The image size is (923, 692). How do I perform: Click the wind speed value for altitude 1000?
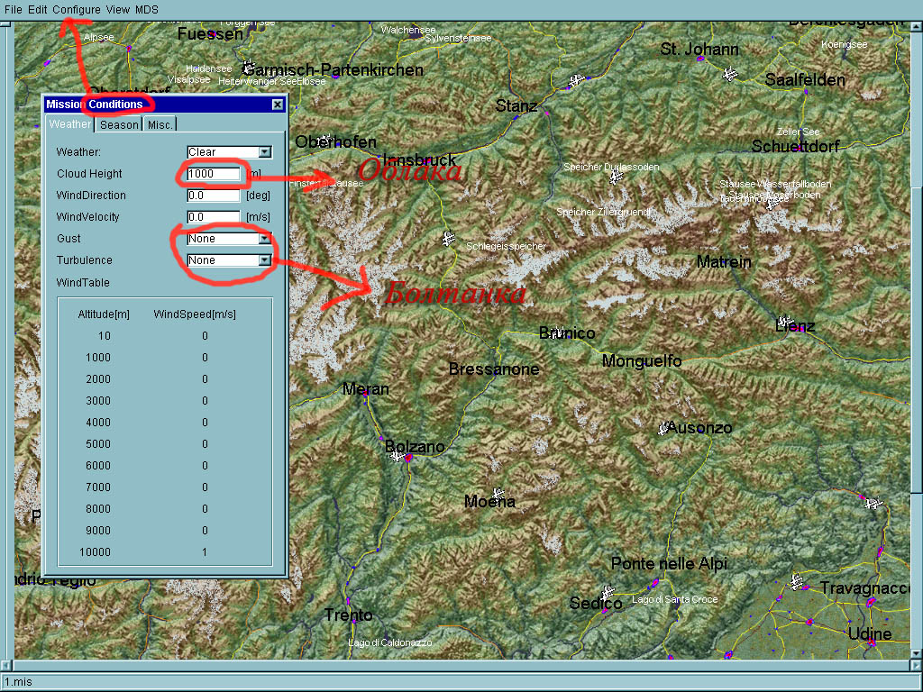coord(205,358)
